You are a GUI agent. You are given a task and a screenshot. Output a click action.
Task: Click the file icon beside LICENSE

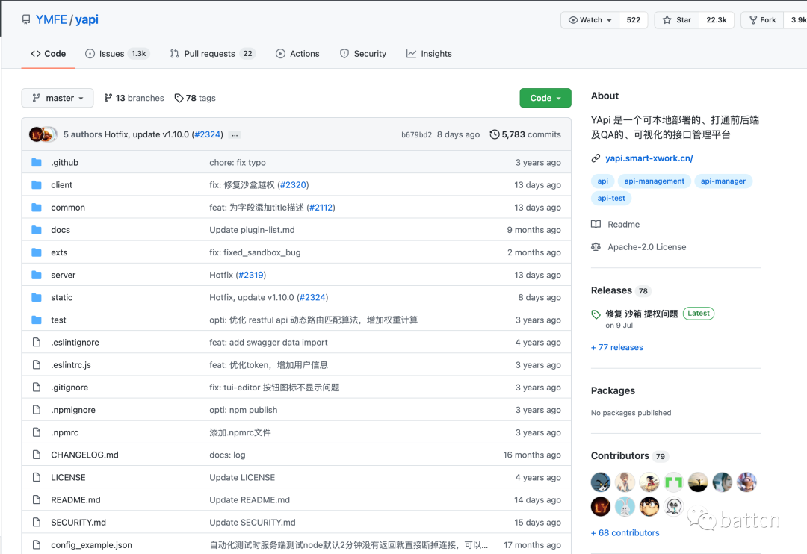[x=37, y=478]
